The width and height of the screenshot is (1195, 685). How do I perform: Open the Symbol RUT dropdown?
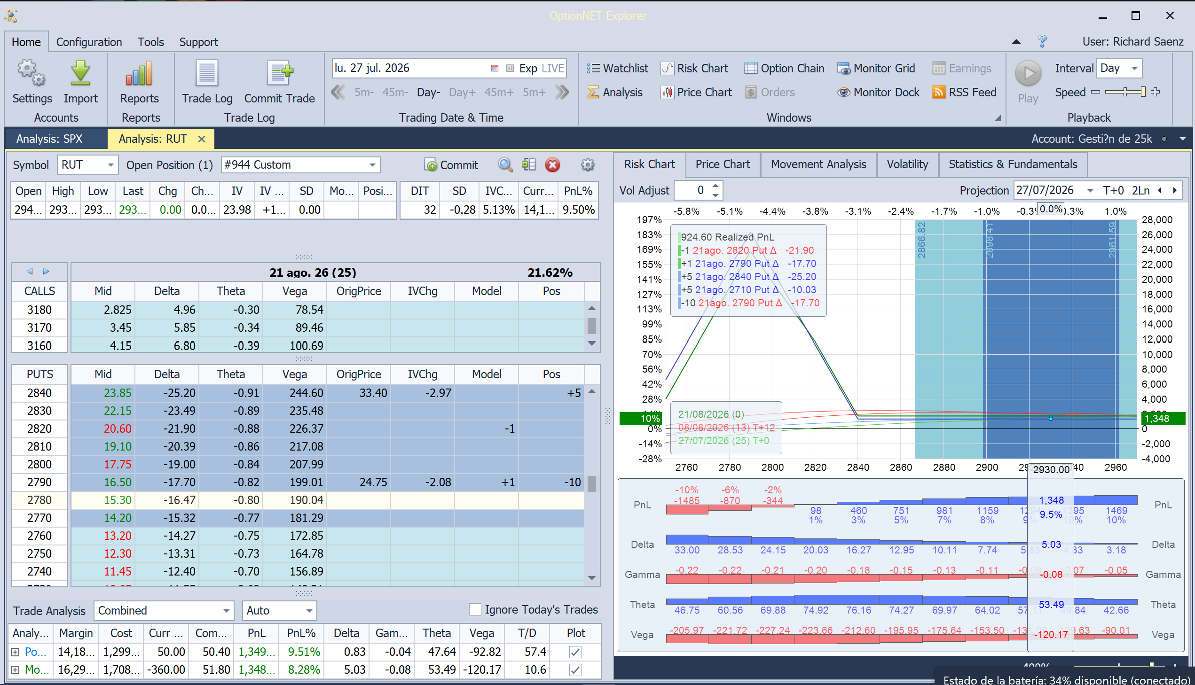[110, 164]
